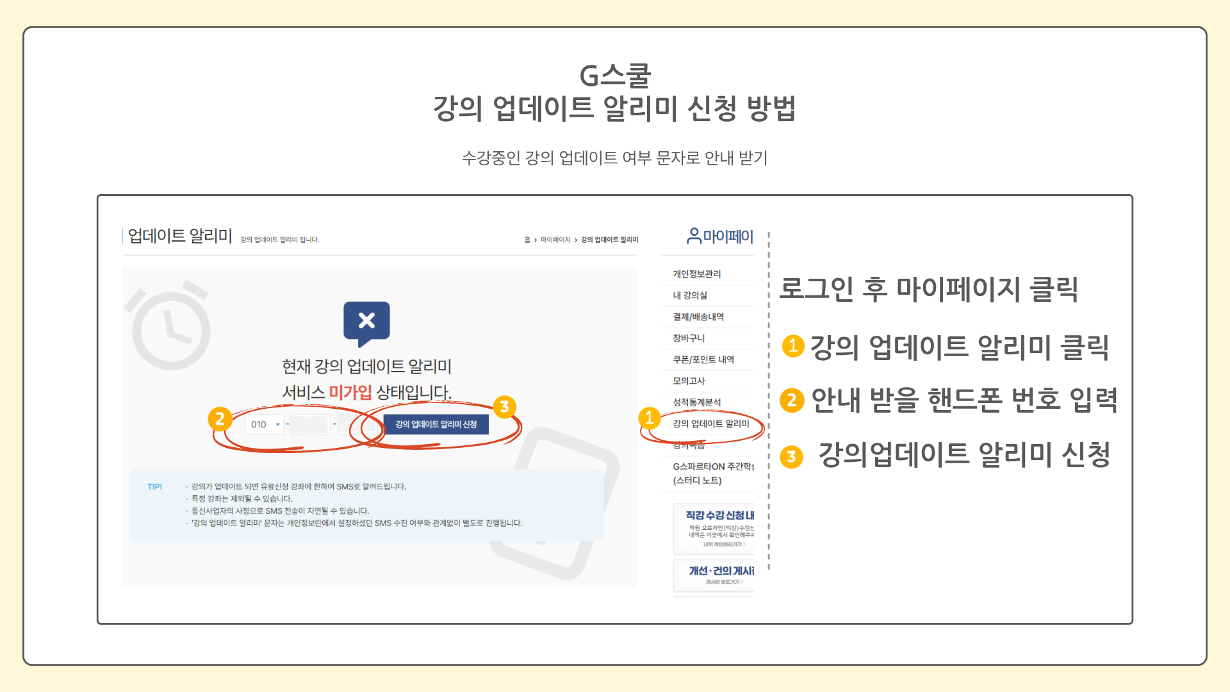This screenshot has width=1230, height=692.
Task: Click the blue X speech bubble icon
Action: [x=366, y=321]
